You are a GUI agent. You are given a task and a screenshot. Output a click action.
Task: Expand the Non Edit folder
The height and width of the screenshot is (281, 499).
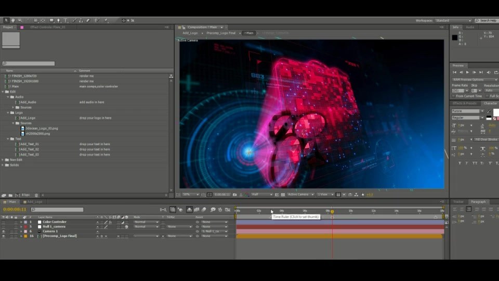tap(3, 160)
